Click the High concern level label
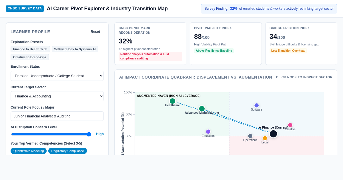This screenshot has width=343, height=180. coord(100,134)
